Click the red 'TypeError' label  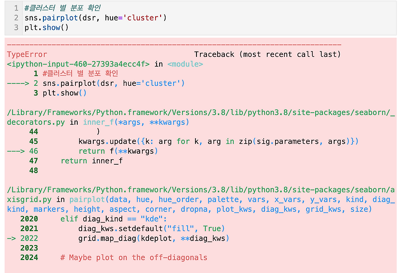[27, 54]
